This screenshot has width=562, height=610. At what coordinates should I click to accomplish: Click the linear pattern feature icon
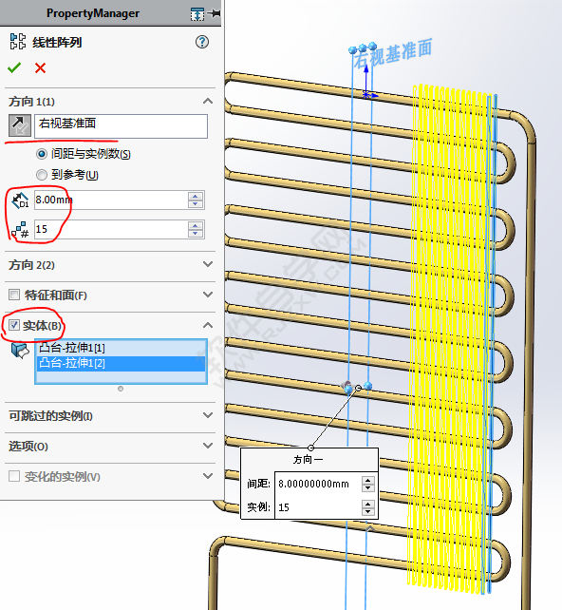pyautogui.click(x=17, y=42)
